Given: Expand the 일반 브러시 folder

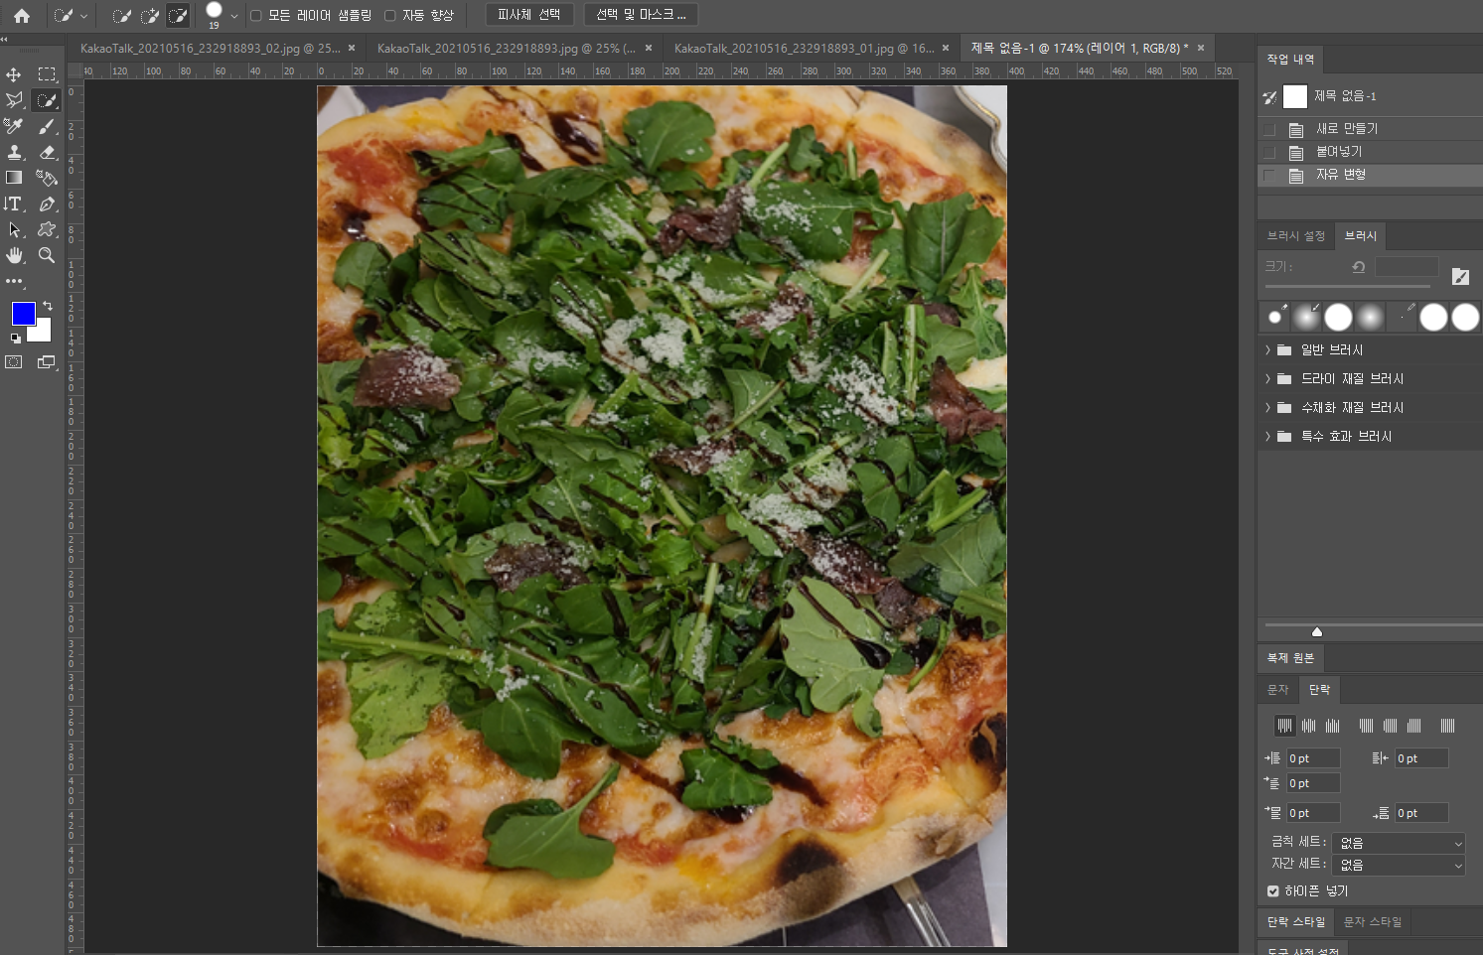Looking at the screenshot, I should [x=1268, y=350].
